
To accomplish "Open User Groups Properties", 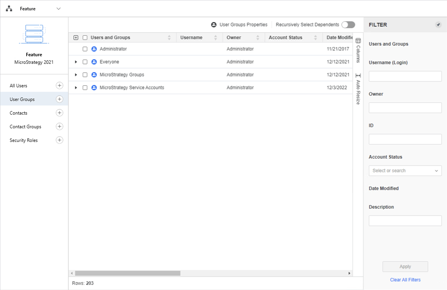I will pyautogui.click(x=239, y=25).
